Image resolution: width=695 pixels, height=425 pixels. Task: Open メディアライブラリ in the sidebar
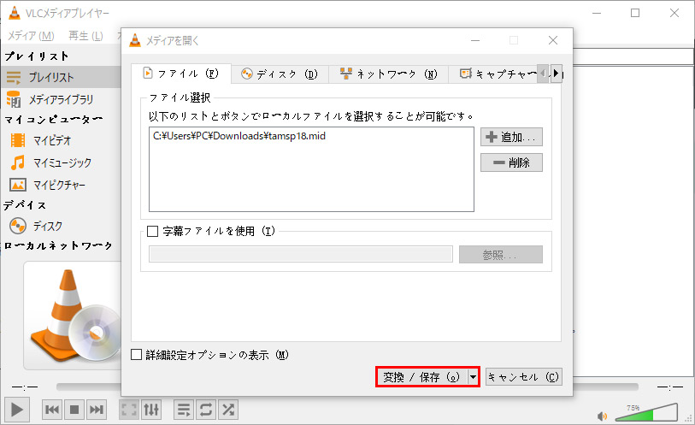point(61,99)
